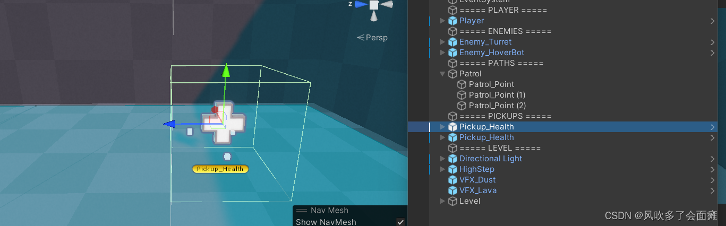Screen dimensions: 726x226
Task: Click the Enemy_Turret prefab cube icon
Action: coord(452,42)
